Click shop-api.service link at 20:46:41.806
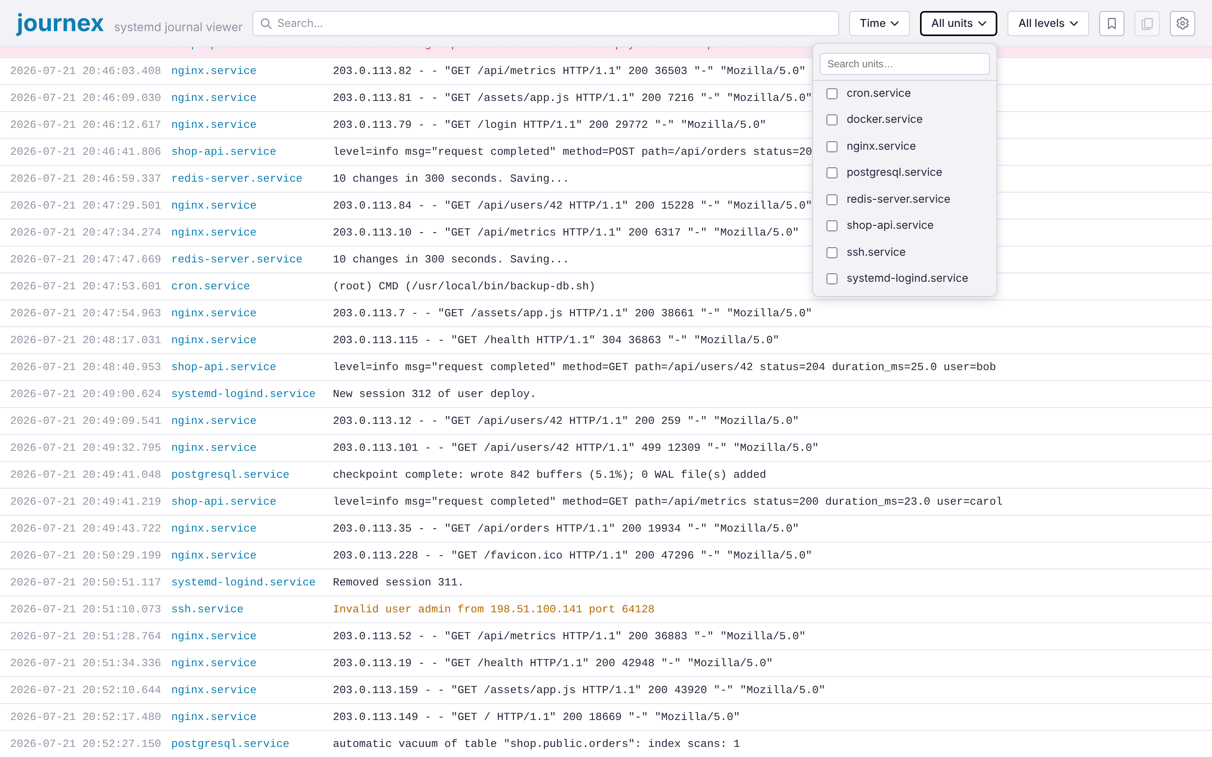This screenshot has height=757, width=1212. coord(223,151)
